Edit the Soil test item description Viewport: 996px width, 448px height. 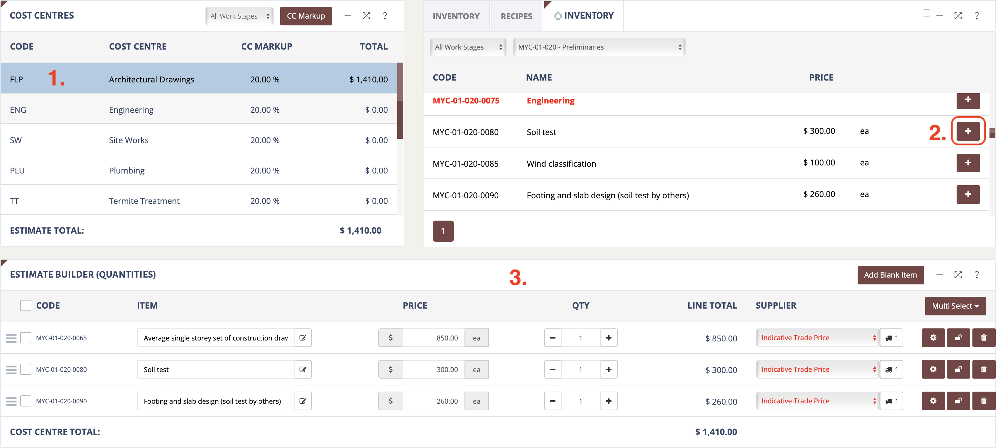303,370
